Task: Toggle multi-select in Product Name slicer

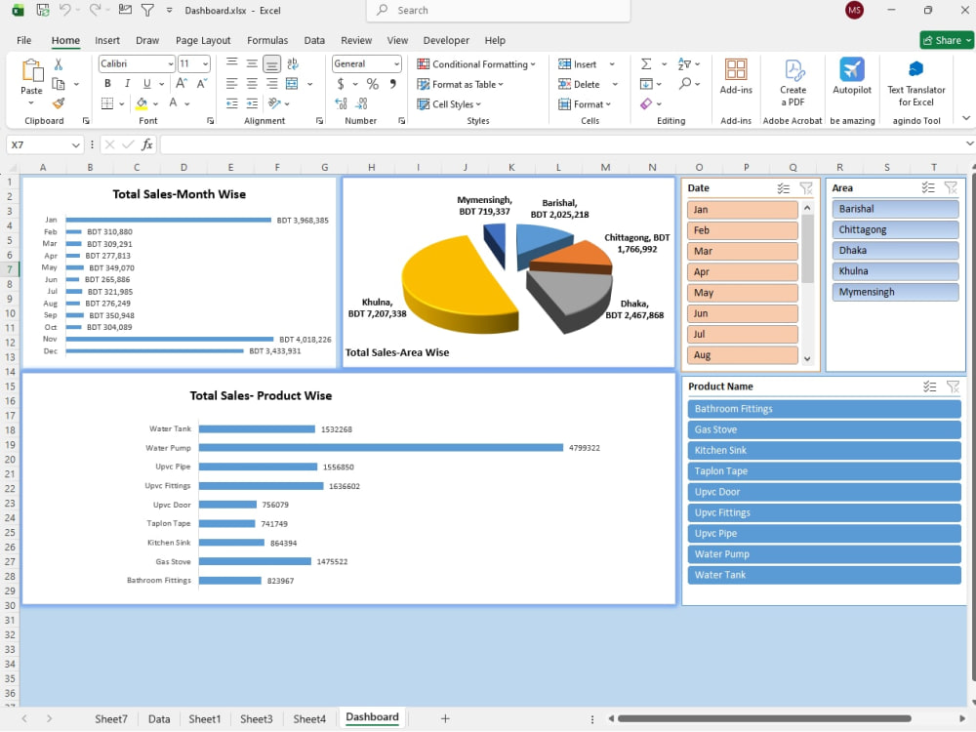Action: 929,386
